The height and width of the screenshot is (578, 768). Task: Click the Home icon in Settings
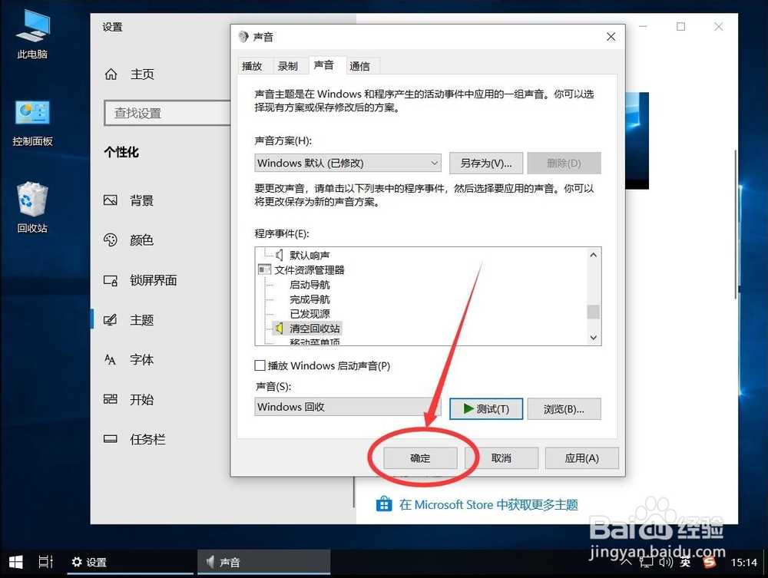111,74
